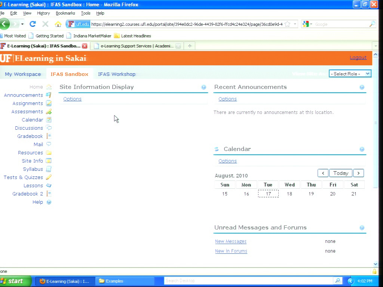Click the Lessons icon in sidebar

click(49, 185)
